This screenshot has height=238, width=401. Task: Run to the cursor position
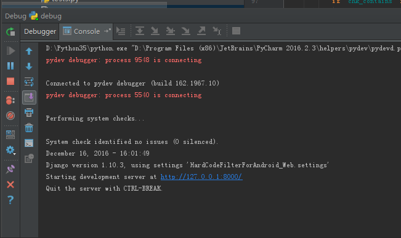pyautogui.click(x=217, y=31)
